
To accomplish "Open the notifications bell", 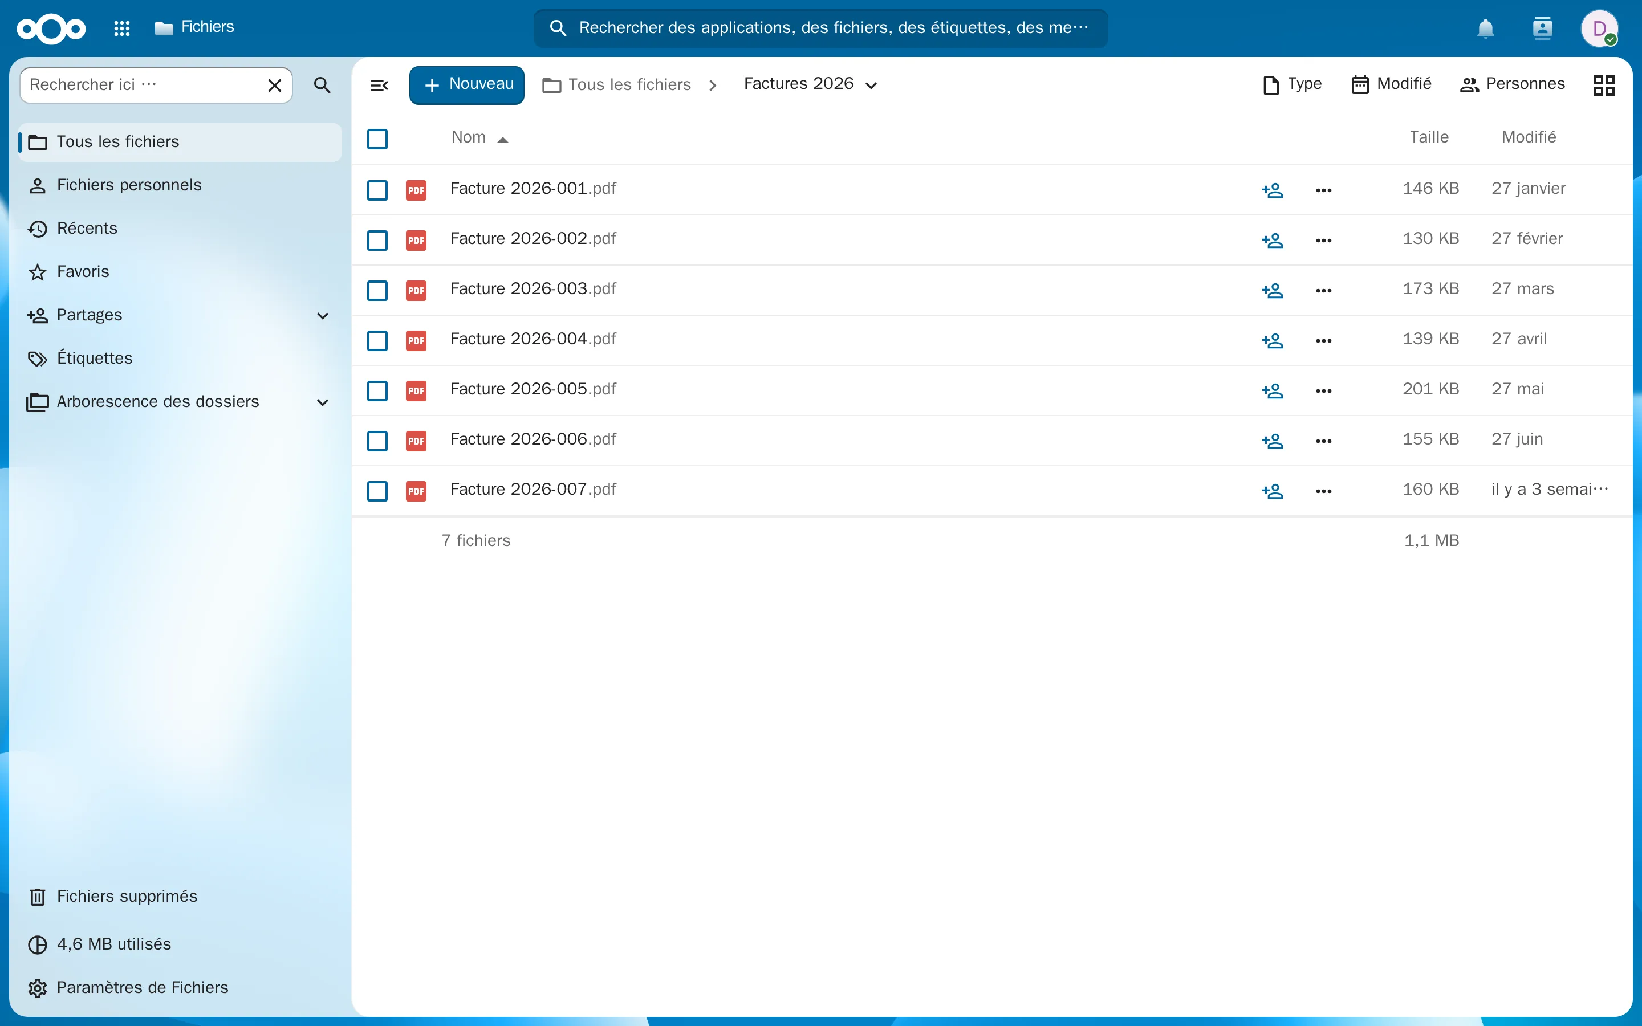I will [1485, 28].
